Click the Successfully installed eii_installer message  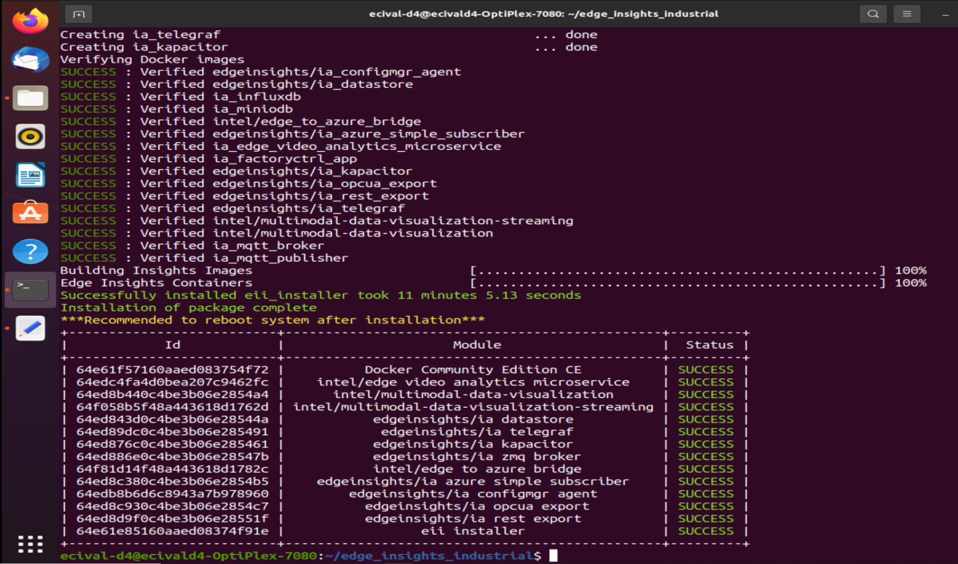[321, 295]
